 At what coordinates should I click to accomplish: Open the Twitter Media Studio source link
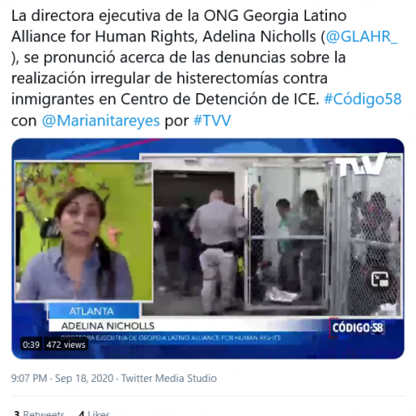169,379
